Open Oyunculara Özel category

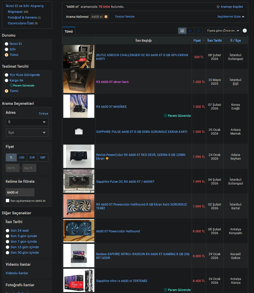tap(21, 23)
